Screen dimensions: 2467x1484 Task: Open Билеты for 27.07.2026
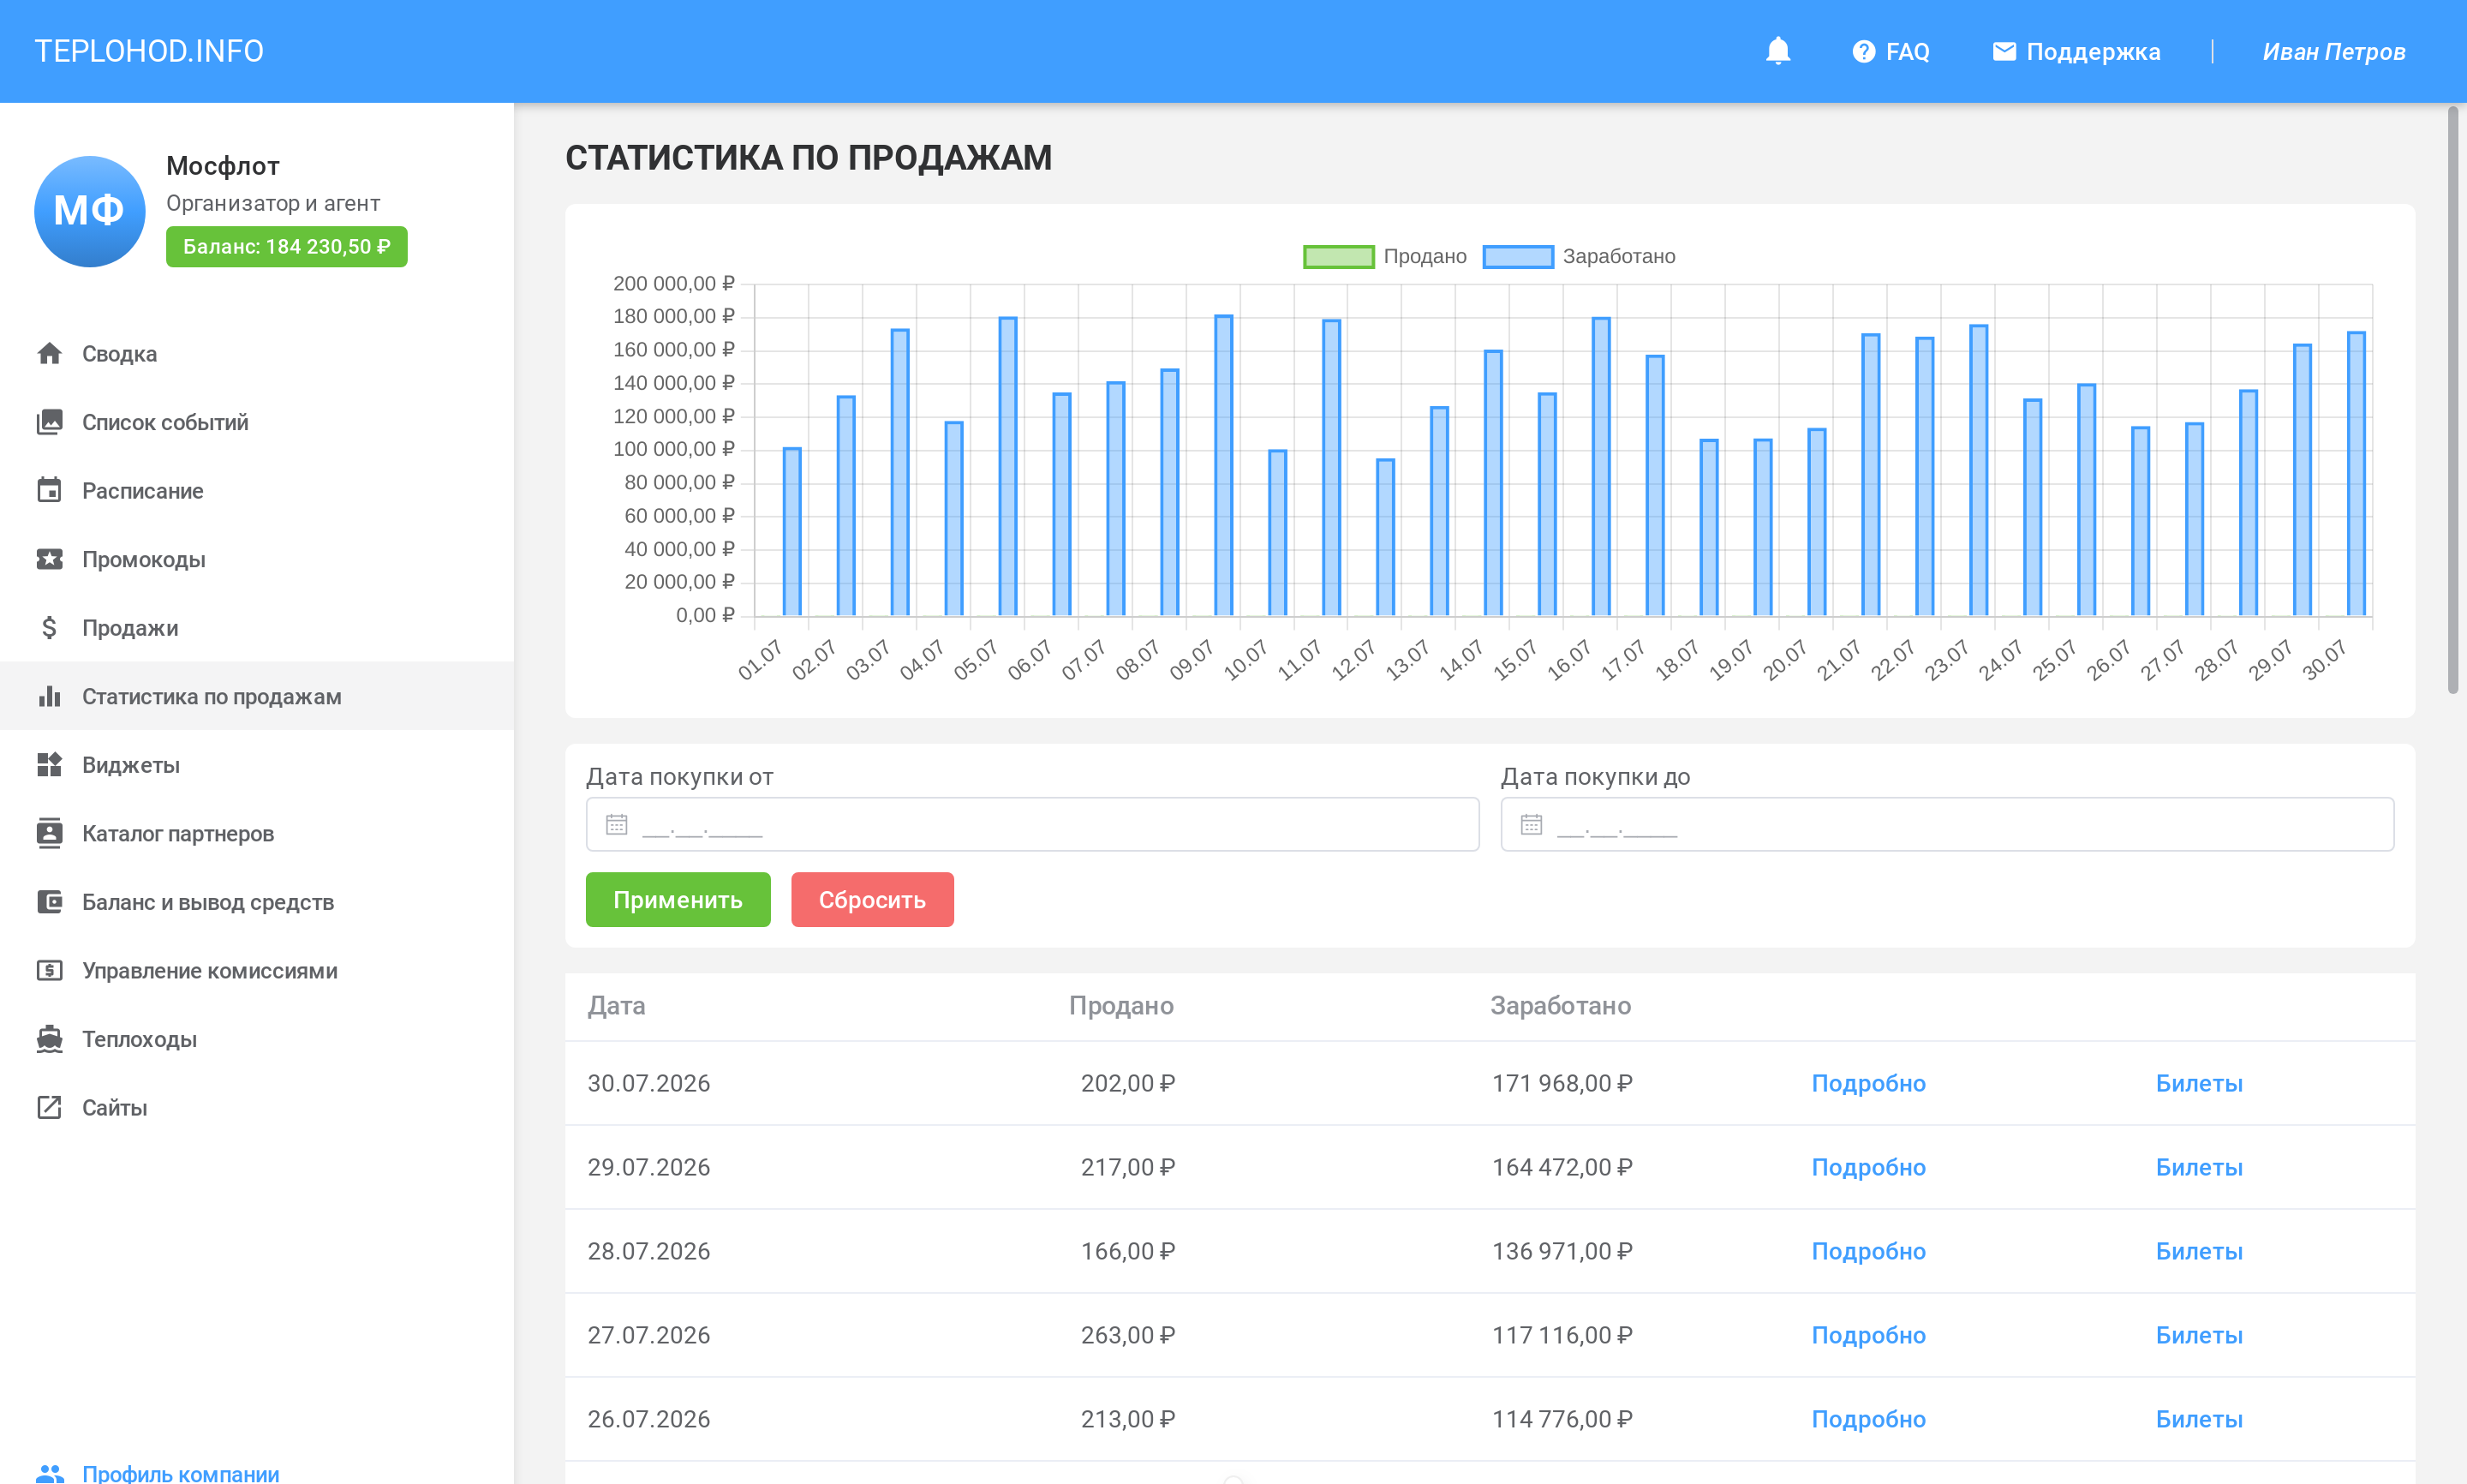pos(2199,1335)
